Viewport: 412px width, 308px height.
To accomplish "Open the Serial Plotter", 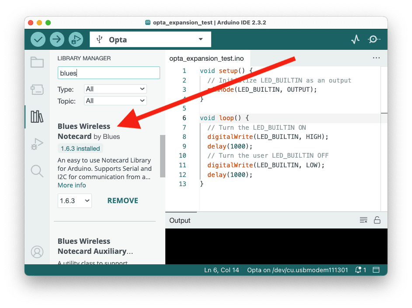I will (x=355, y=39).
